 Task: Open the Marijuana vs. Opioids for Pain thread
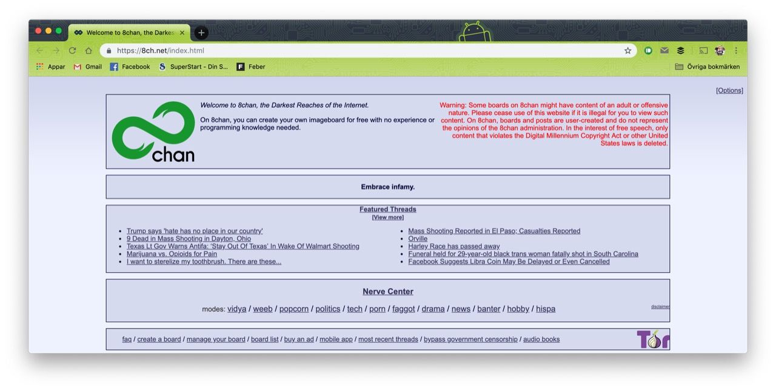[172, 254]
